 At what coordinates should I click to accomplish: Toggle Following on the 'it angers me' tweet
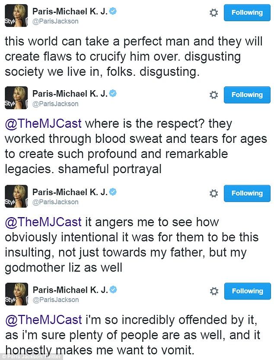(x=247, y=193)
